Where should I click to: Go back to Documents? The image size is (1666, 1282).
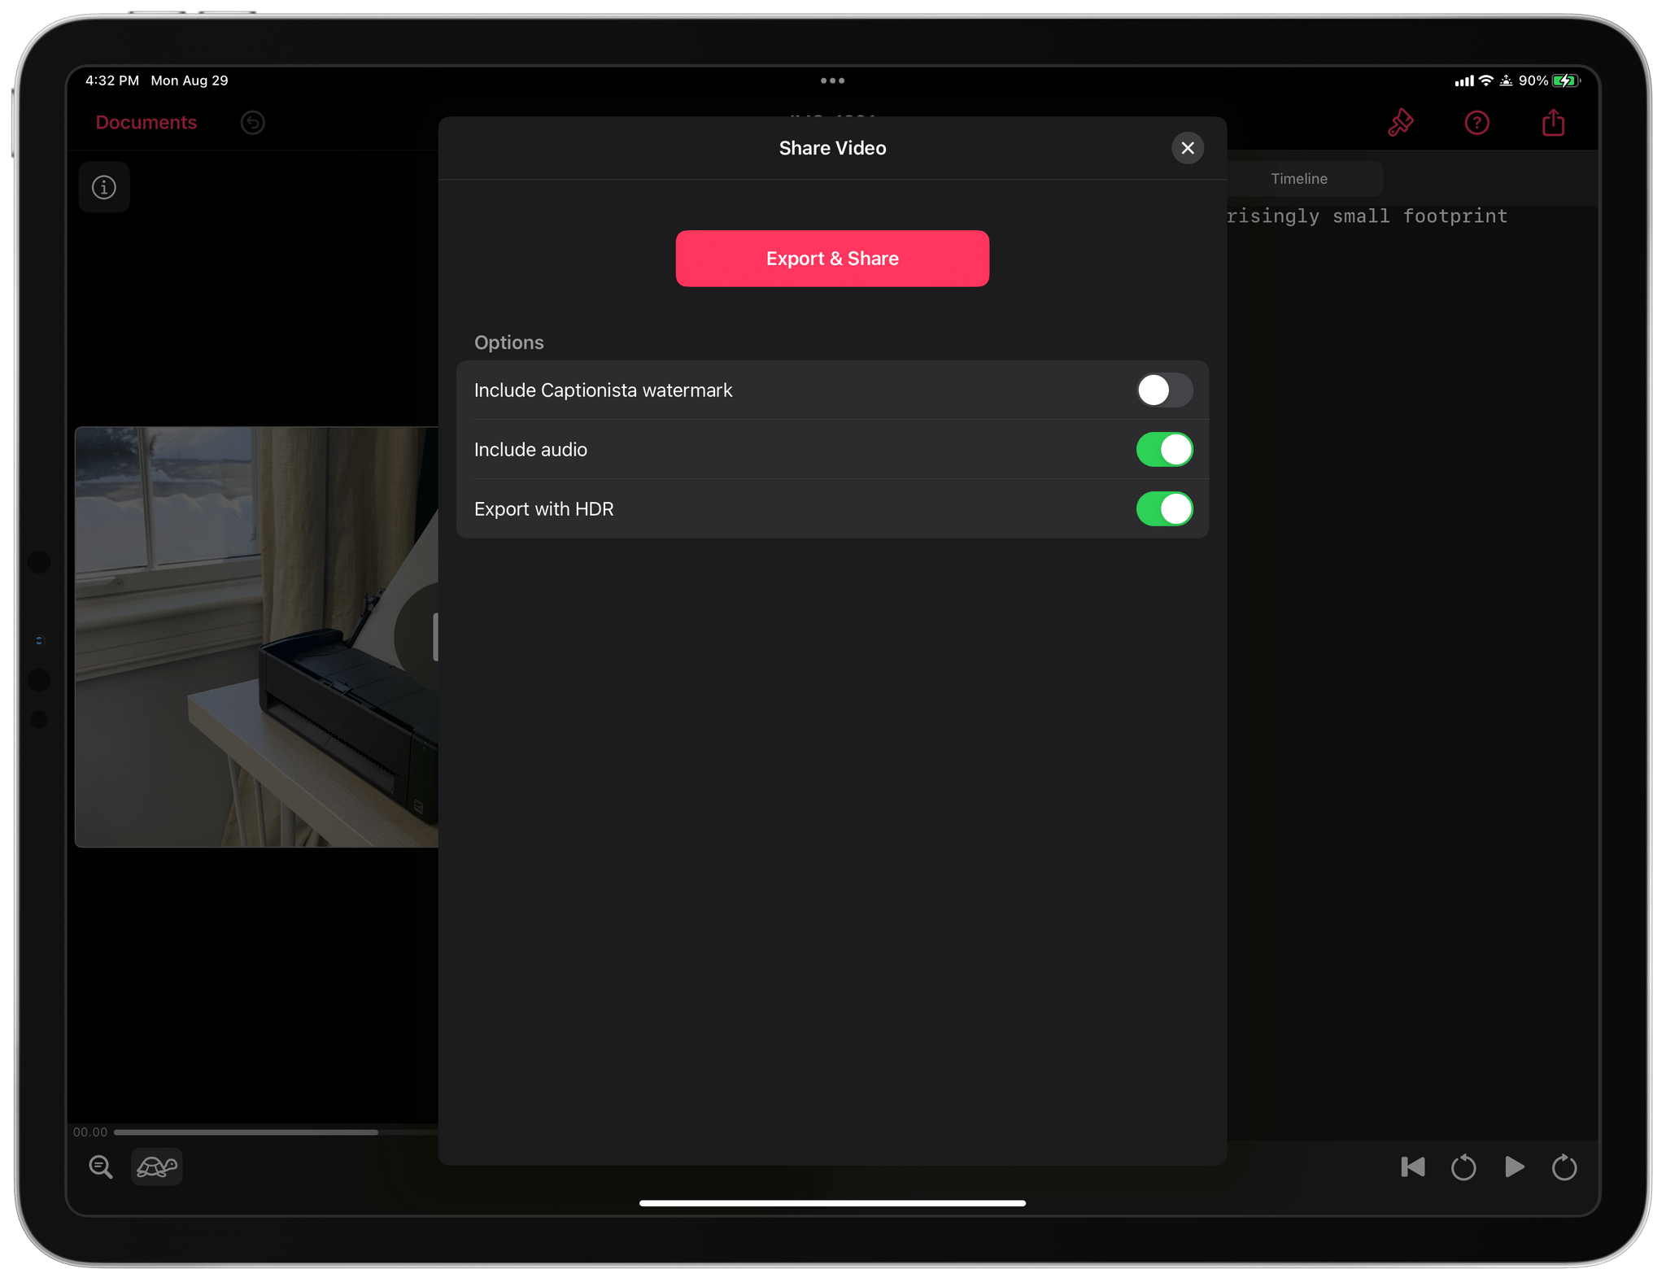146,123
